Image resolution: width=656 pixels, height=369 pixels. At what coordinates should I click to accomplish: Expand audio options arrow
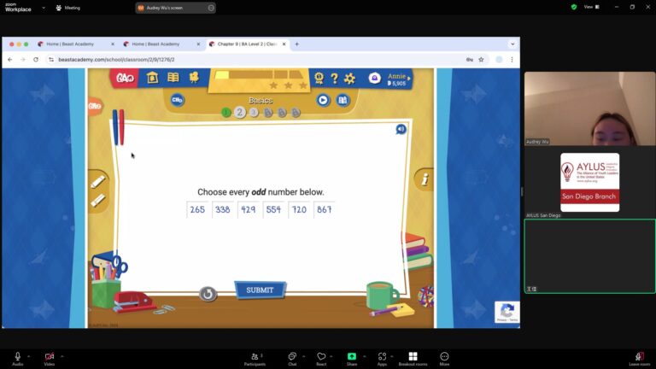[28, 356]
